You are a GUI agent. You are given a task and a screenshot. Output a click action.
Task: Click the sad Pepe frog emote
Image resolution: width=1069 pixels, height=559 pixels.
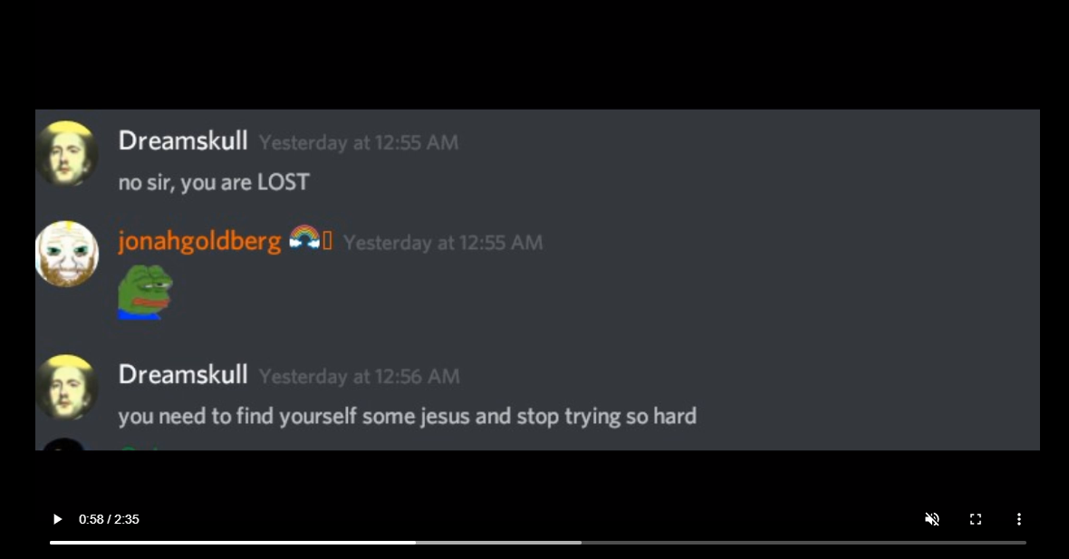145,293
